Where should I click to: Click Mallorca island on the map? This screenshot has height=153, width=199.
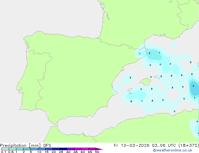click(146, 81)
